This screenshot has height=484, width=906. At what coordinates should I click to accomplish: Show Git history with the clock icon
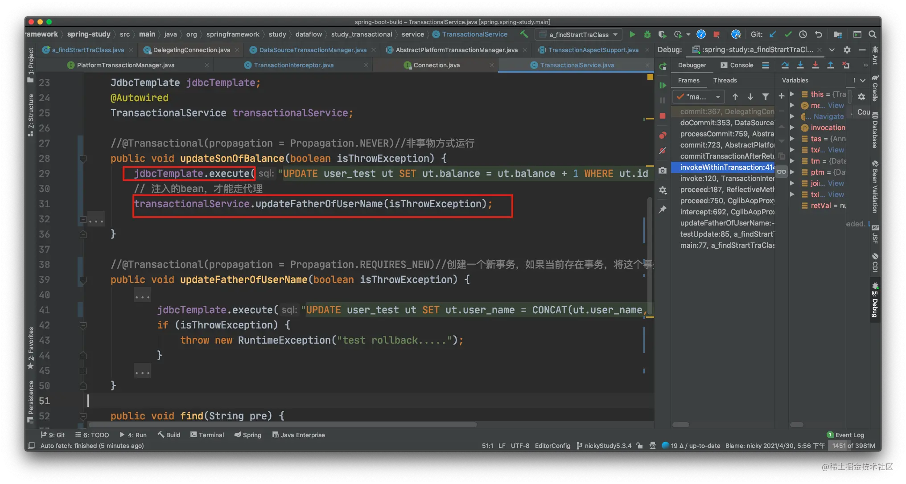pyautogui.click(x=803, y=34)
